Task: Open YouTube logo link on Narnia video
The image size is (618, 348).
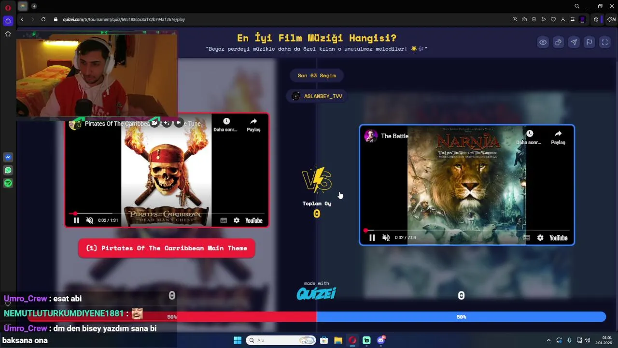Action: [x=558, y=238]
